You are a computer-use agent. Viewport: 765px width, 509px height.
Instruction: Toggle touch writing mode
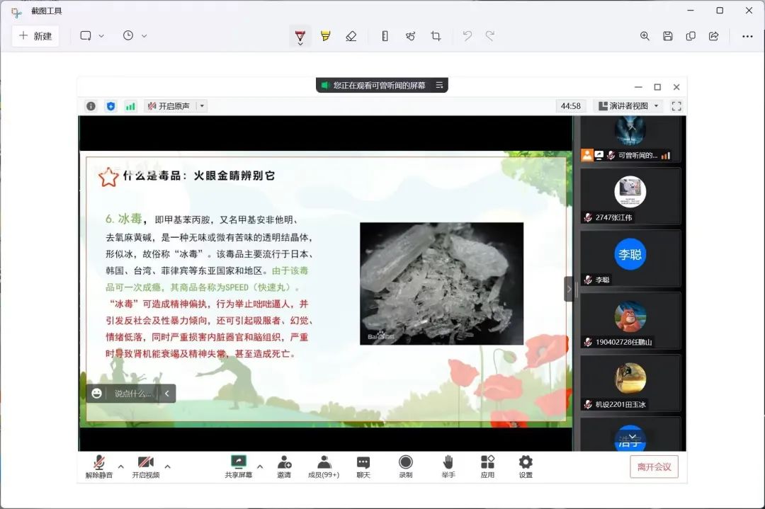tap(410, 36)
